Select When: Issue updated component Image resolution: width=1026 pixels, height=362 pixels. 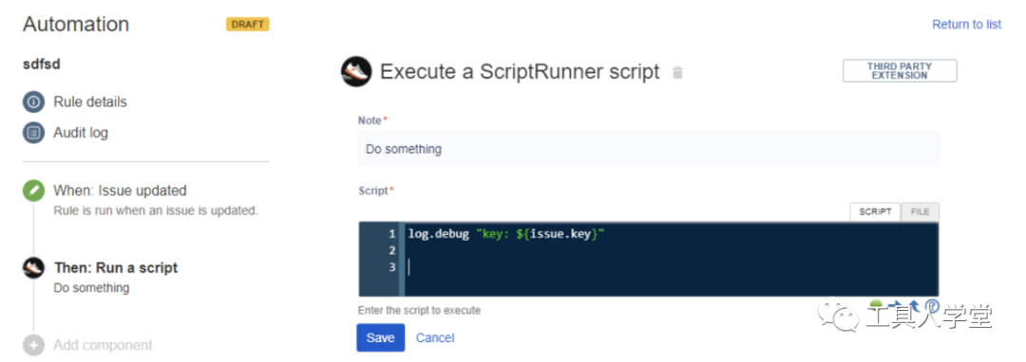coord(120,191)
